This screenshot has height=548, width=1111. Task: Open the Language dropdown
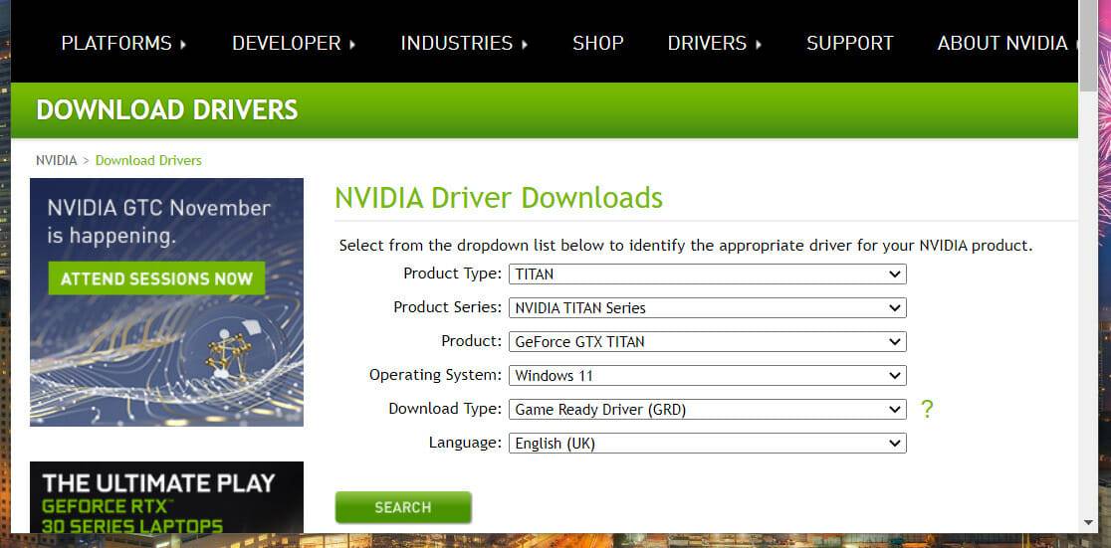[x=707, y=444]
